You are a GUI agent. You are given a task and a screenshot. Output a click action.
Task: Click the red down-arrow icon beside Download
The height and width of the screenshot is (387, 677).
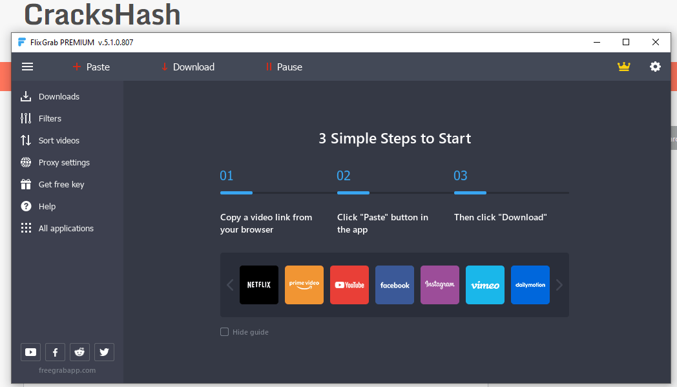pos(165,67)
